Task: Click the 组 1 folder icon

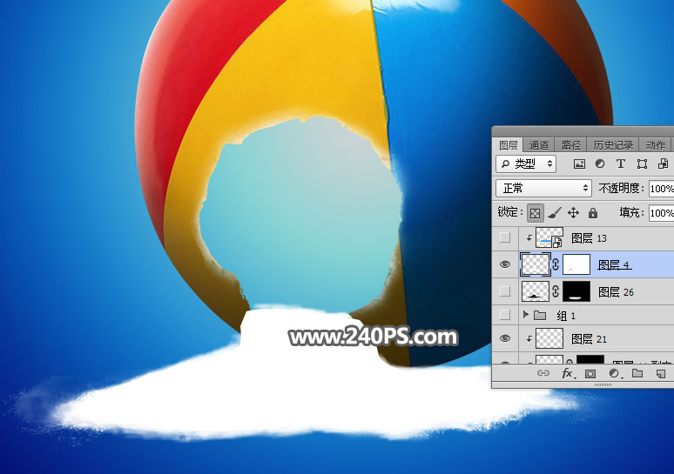Action: 539,316
